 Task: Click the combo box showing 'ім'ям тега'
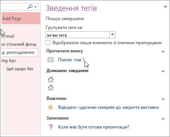(x=81, y=35)
